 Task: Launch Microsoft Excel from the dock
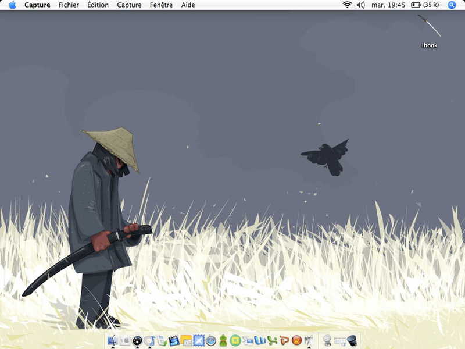coord(272,341)
